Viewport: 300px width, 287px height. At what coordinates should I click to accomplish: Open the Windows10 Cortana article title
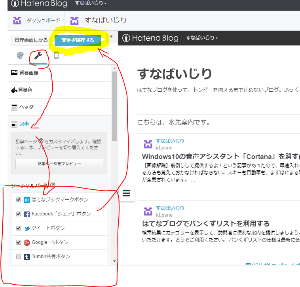click(221, 157)
